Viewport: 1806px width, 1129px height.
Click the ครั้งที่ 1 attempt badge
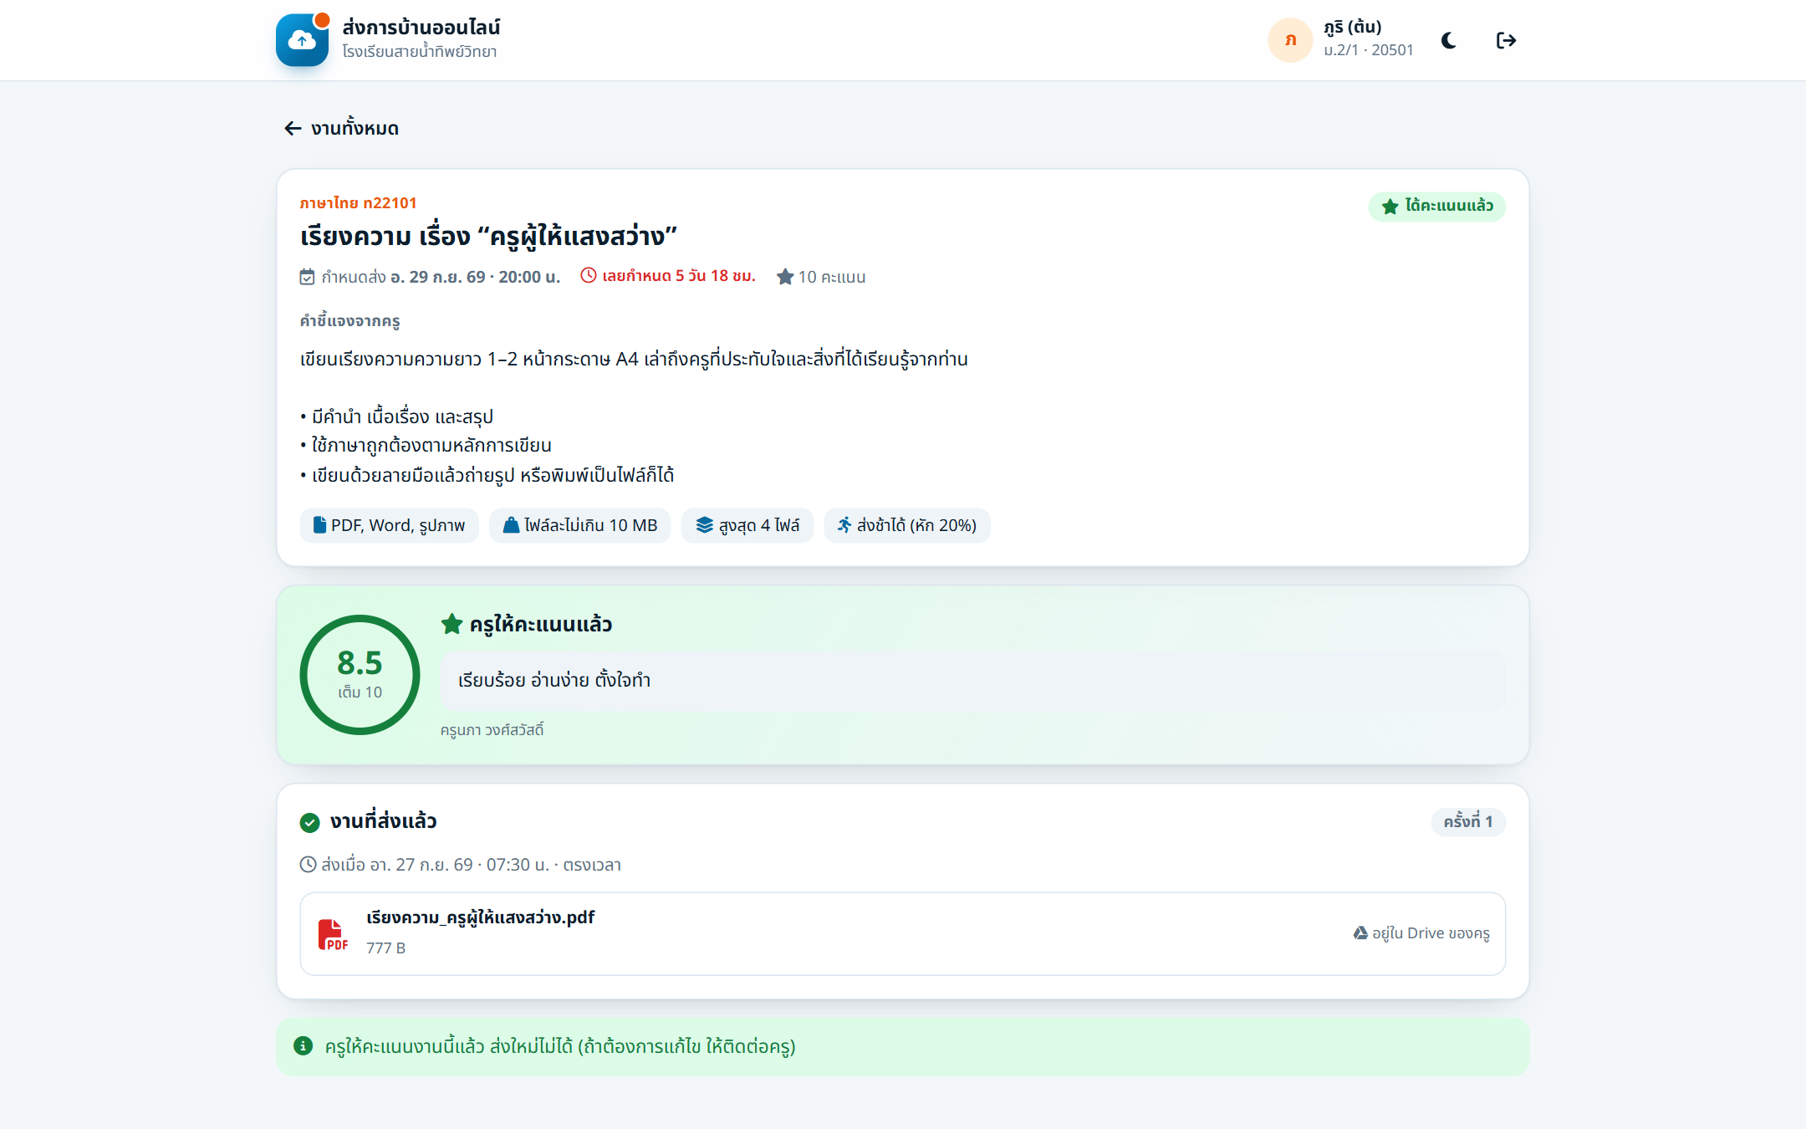coord(1468,821)
